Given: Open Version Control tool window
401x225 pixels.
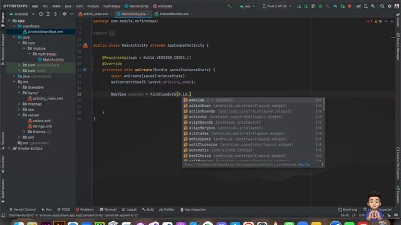Looking at the screenshot, I should pyautogui.click(x=23, y=209).
